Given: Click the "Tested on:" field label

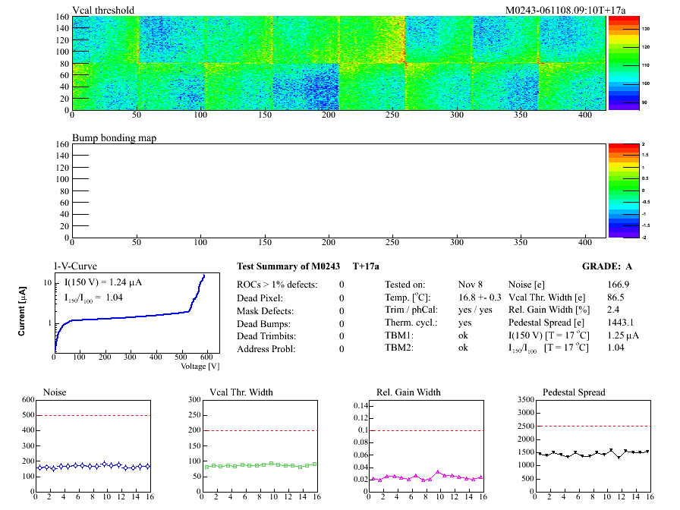Looking at the screenshot, I should pos(405,285).
